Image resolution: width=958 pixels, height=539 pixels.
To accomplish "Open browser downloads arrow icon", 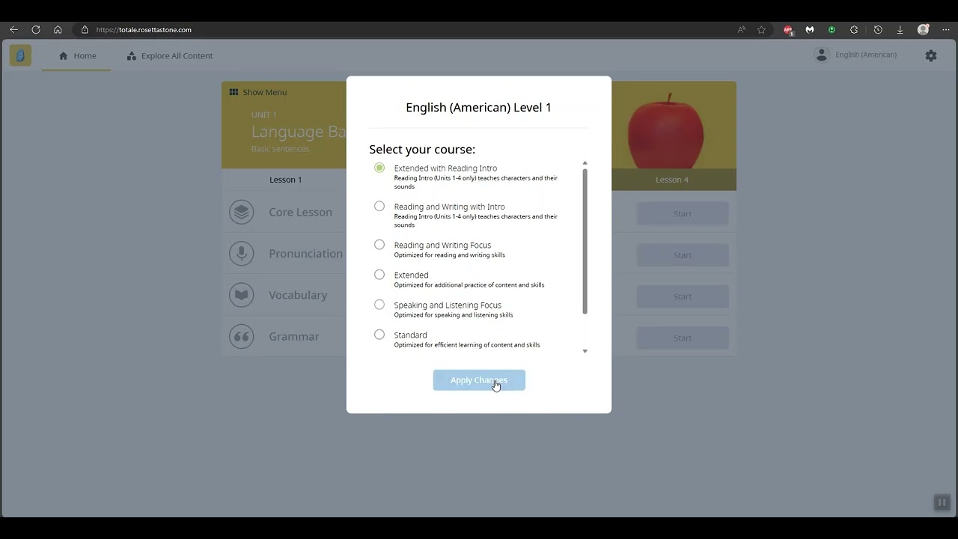I will tap(900, 30).
